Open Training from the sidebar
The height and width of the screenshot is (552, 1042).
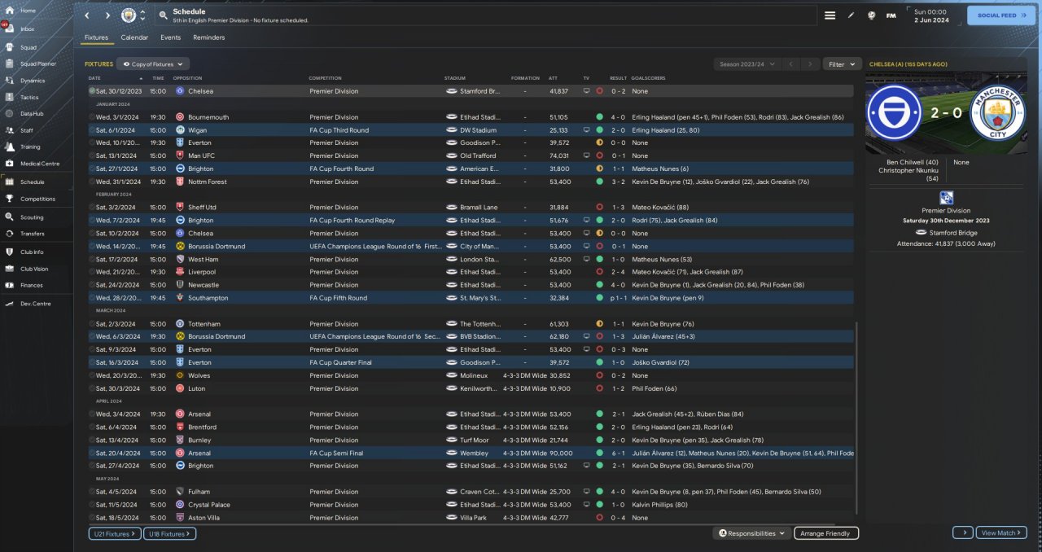(x=30, y=147)
